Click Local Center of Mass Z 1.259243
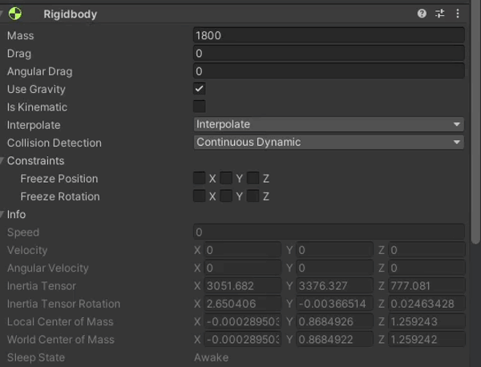 coord(426,321)
